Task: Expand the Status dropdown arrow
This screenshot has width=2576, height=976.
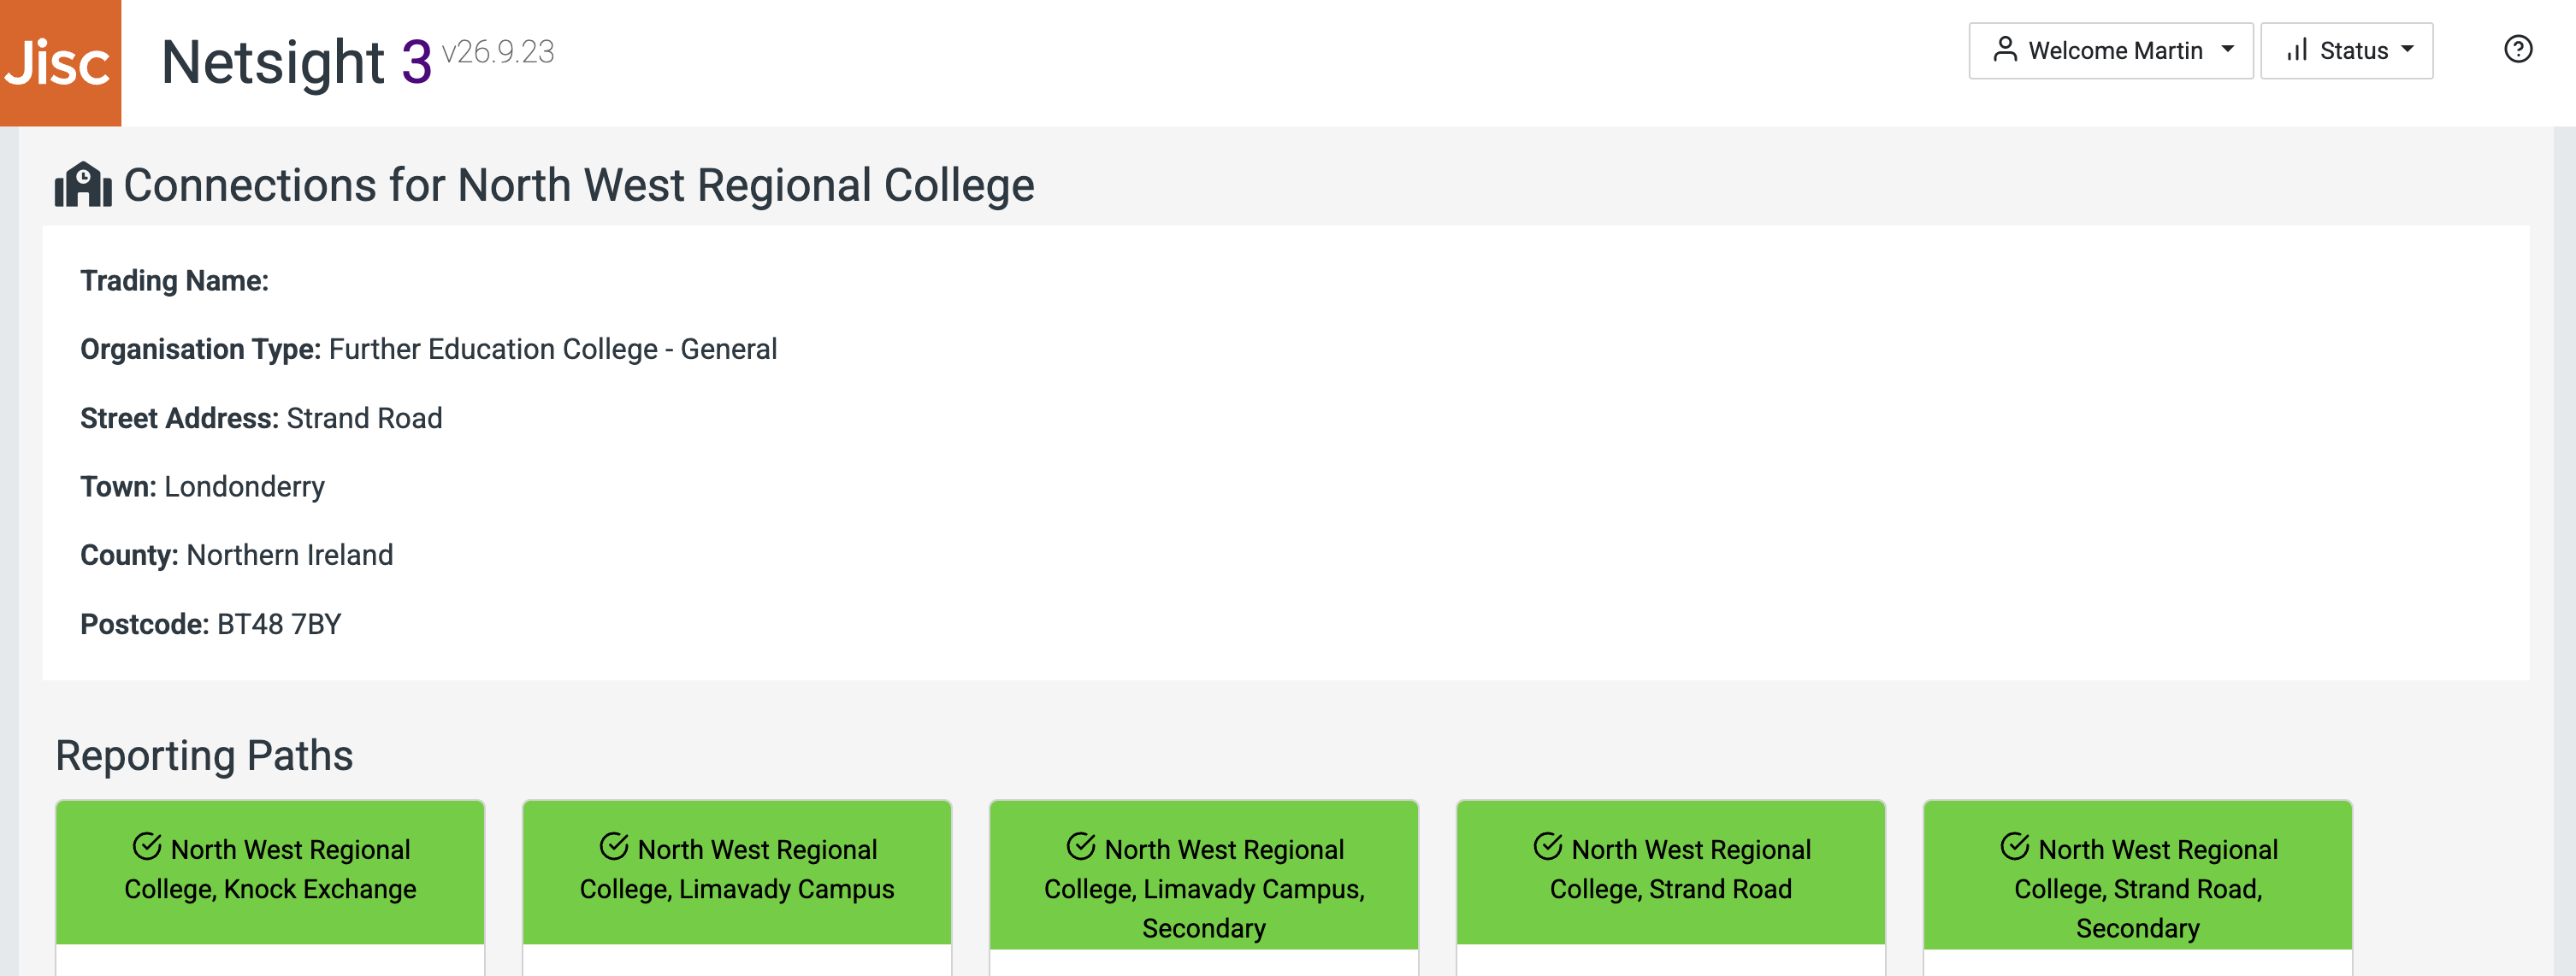Action: tap(2407, 50)
